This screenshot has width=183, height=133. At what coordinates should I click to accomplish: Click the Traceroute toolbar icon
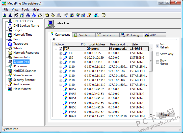click(x=34, y=15)
